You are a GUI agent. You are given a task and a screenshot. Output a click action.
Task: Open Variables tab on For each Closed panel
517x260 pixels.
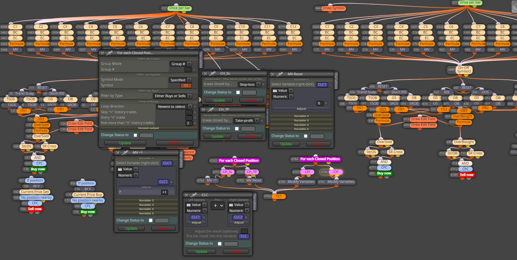201,60
